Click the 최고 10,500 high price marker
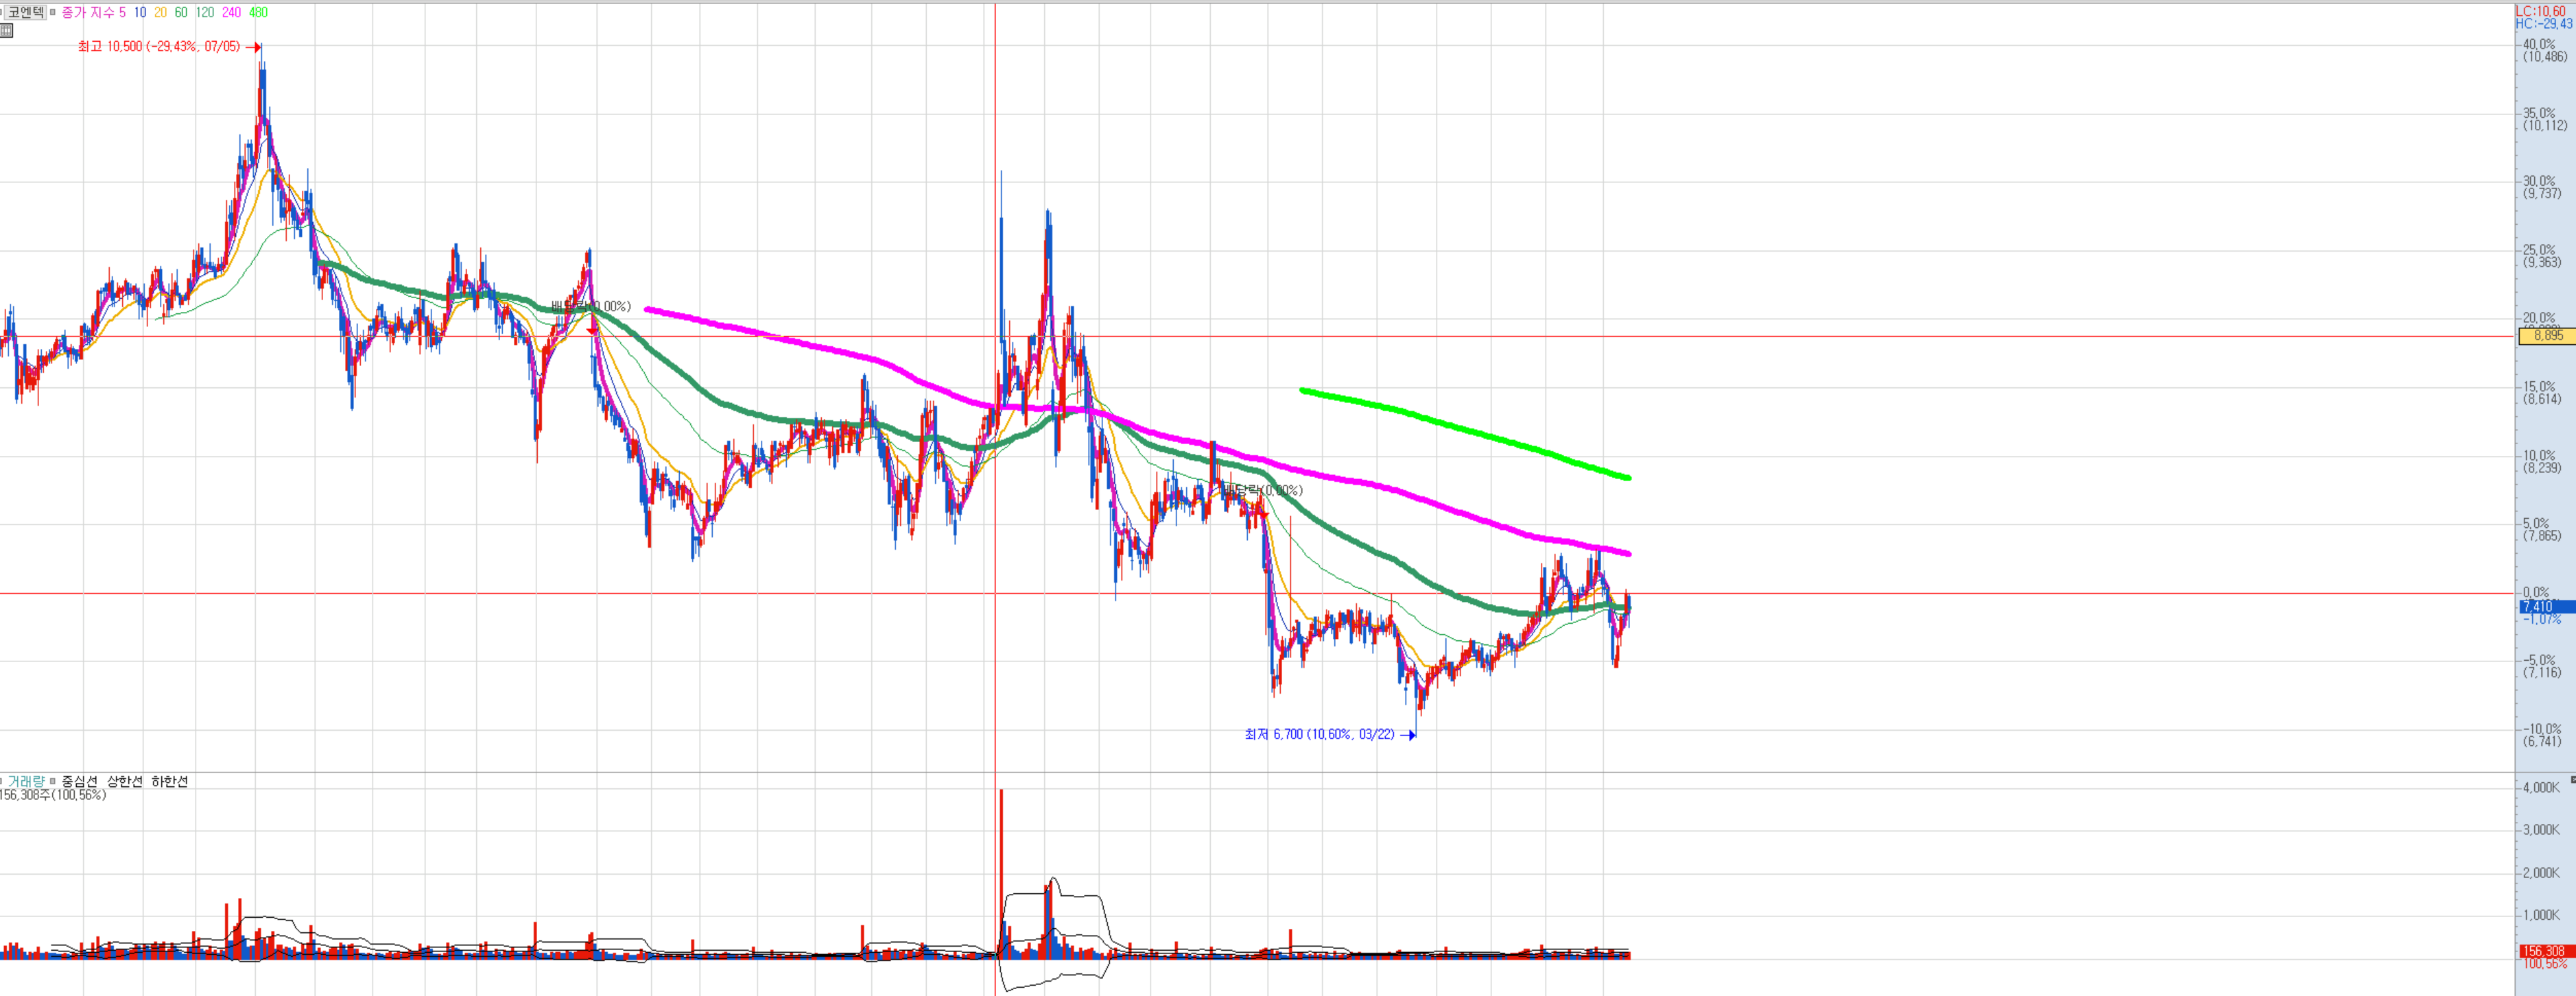 (160, 47)
